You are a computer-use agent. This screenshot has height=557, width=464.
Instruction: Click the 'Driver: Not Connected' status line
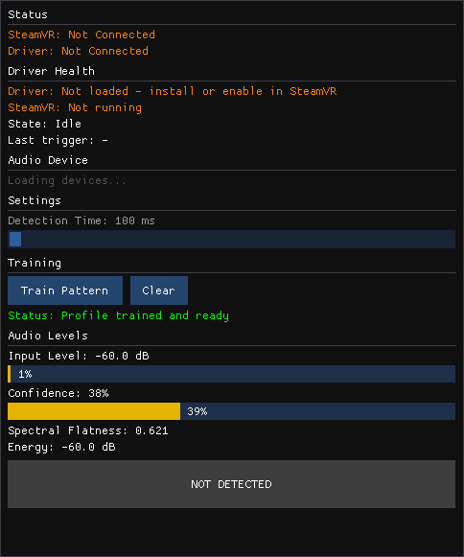(x=79, y=51)
